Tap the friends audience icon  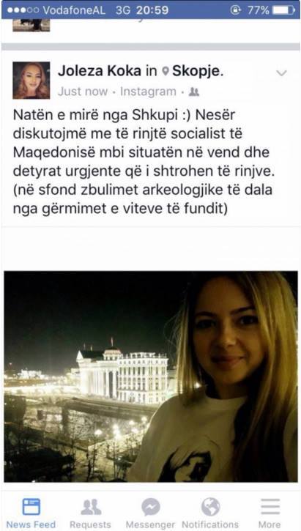click(193, 92)
